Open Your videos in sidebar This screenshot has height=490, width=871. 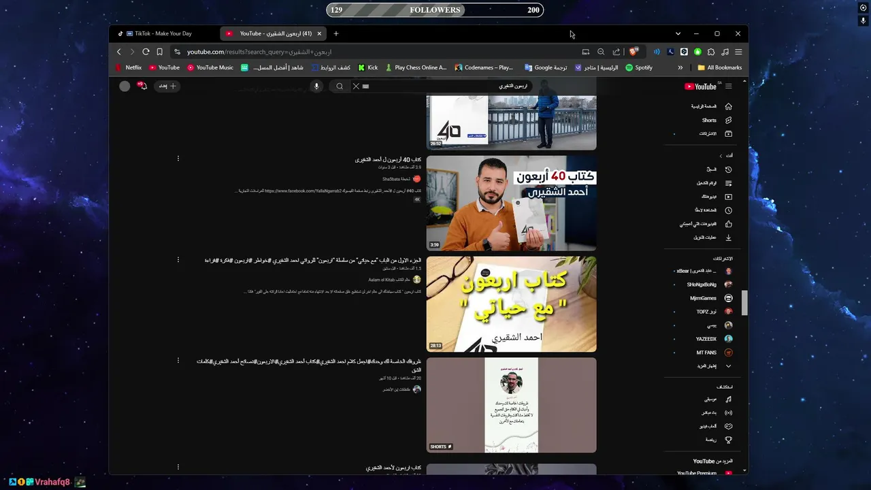tap(717, 197)
